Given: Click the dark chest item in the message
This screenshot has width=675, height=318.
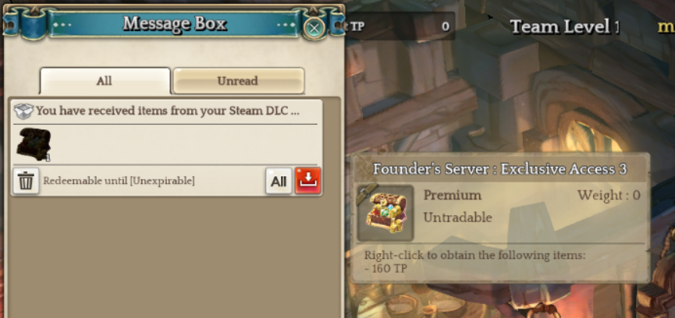Looking at the screenshot, I should coord(34,144).
